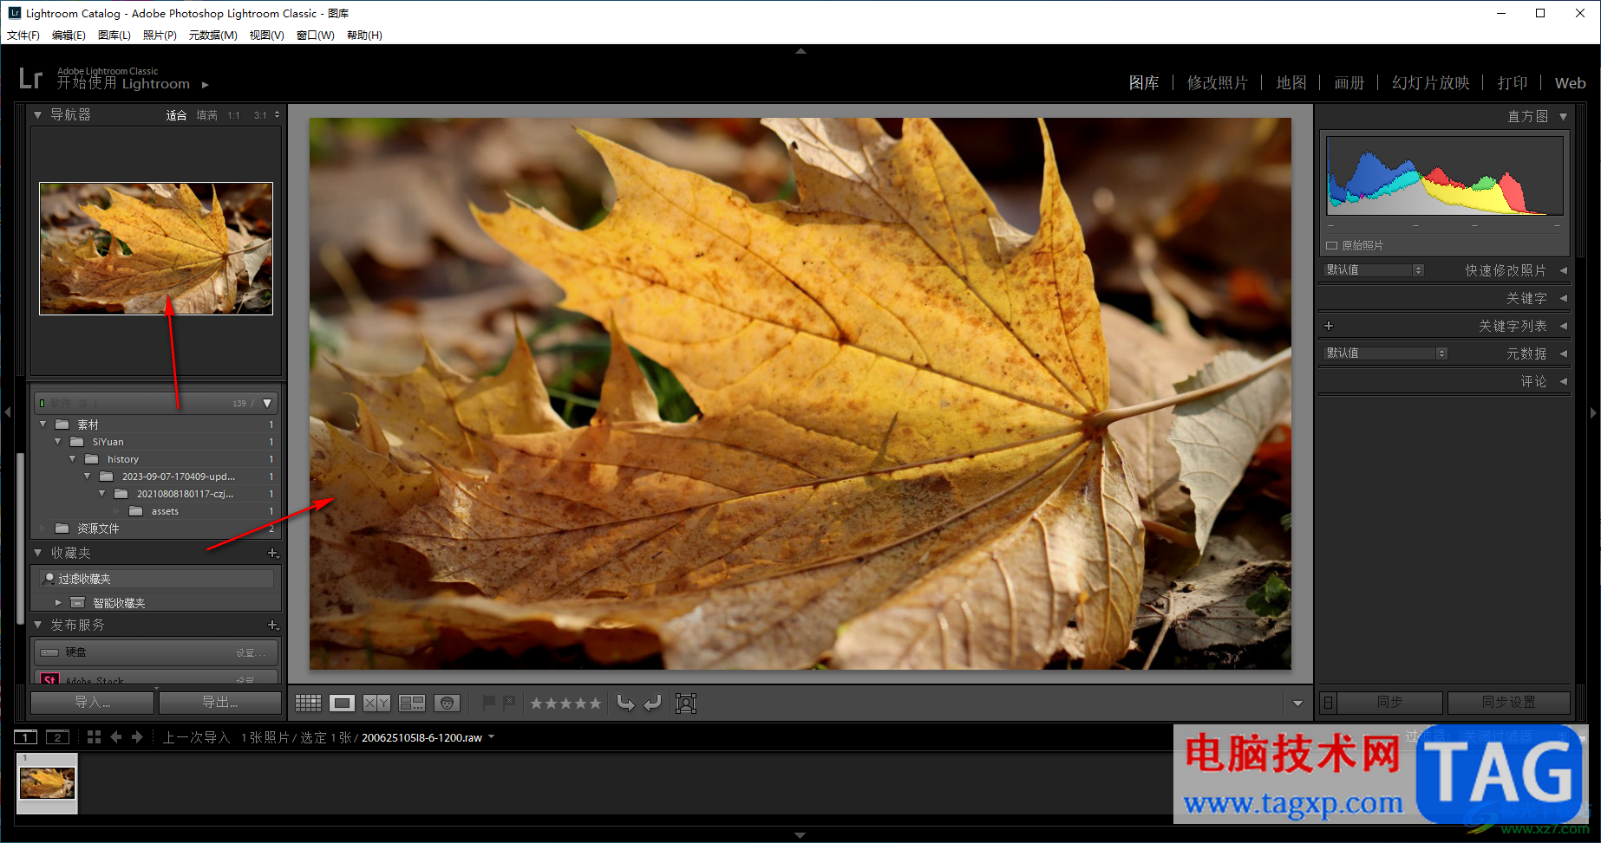The height and width of the screenshot is (843, 1601).
Task: Open the Edit (编辑) menu
Action: [x=69, y=36]
